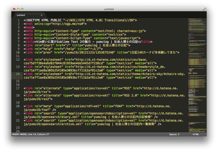Click line number 7 in gutter

click(19, 42)
